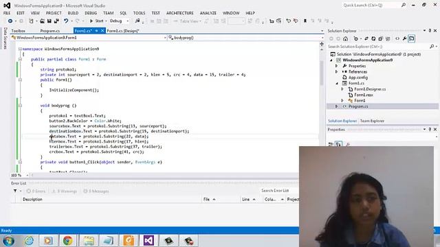Pin the Solution Explorer panel
The width and height of the screenshot is (440, 247).
[430, 30]
